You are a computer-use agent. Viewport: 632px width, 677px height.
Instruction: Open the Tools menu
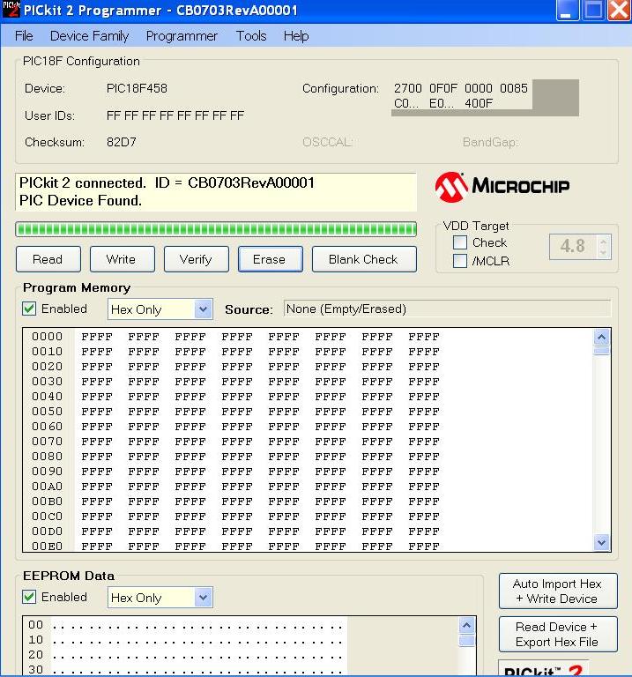[x=251, y=36]
